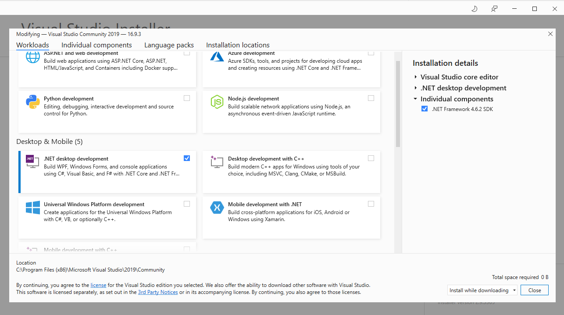564x315 pixels.
Task: Toggle the dark theme moon icon
Action: pos(474,9)
